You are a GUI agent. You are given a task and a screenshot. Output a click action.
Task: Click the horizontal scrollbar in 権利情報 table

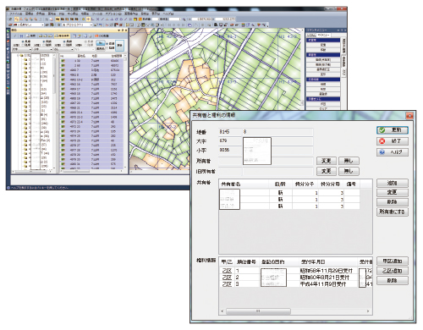(295, 311)
